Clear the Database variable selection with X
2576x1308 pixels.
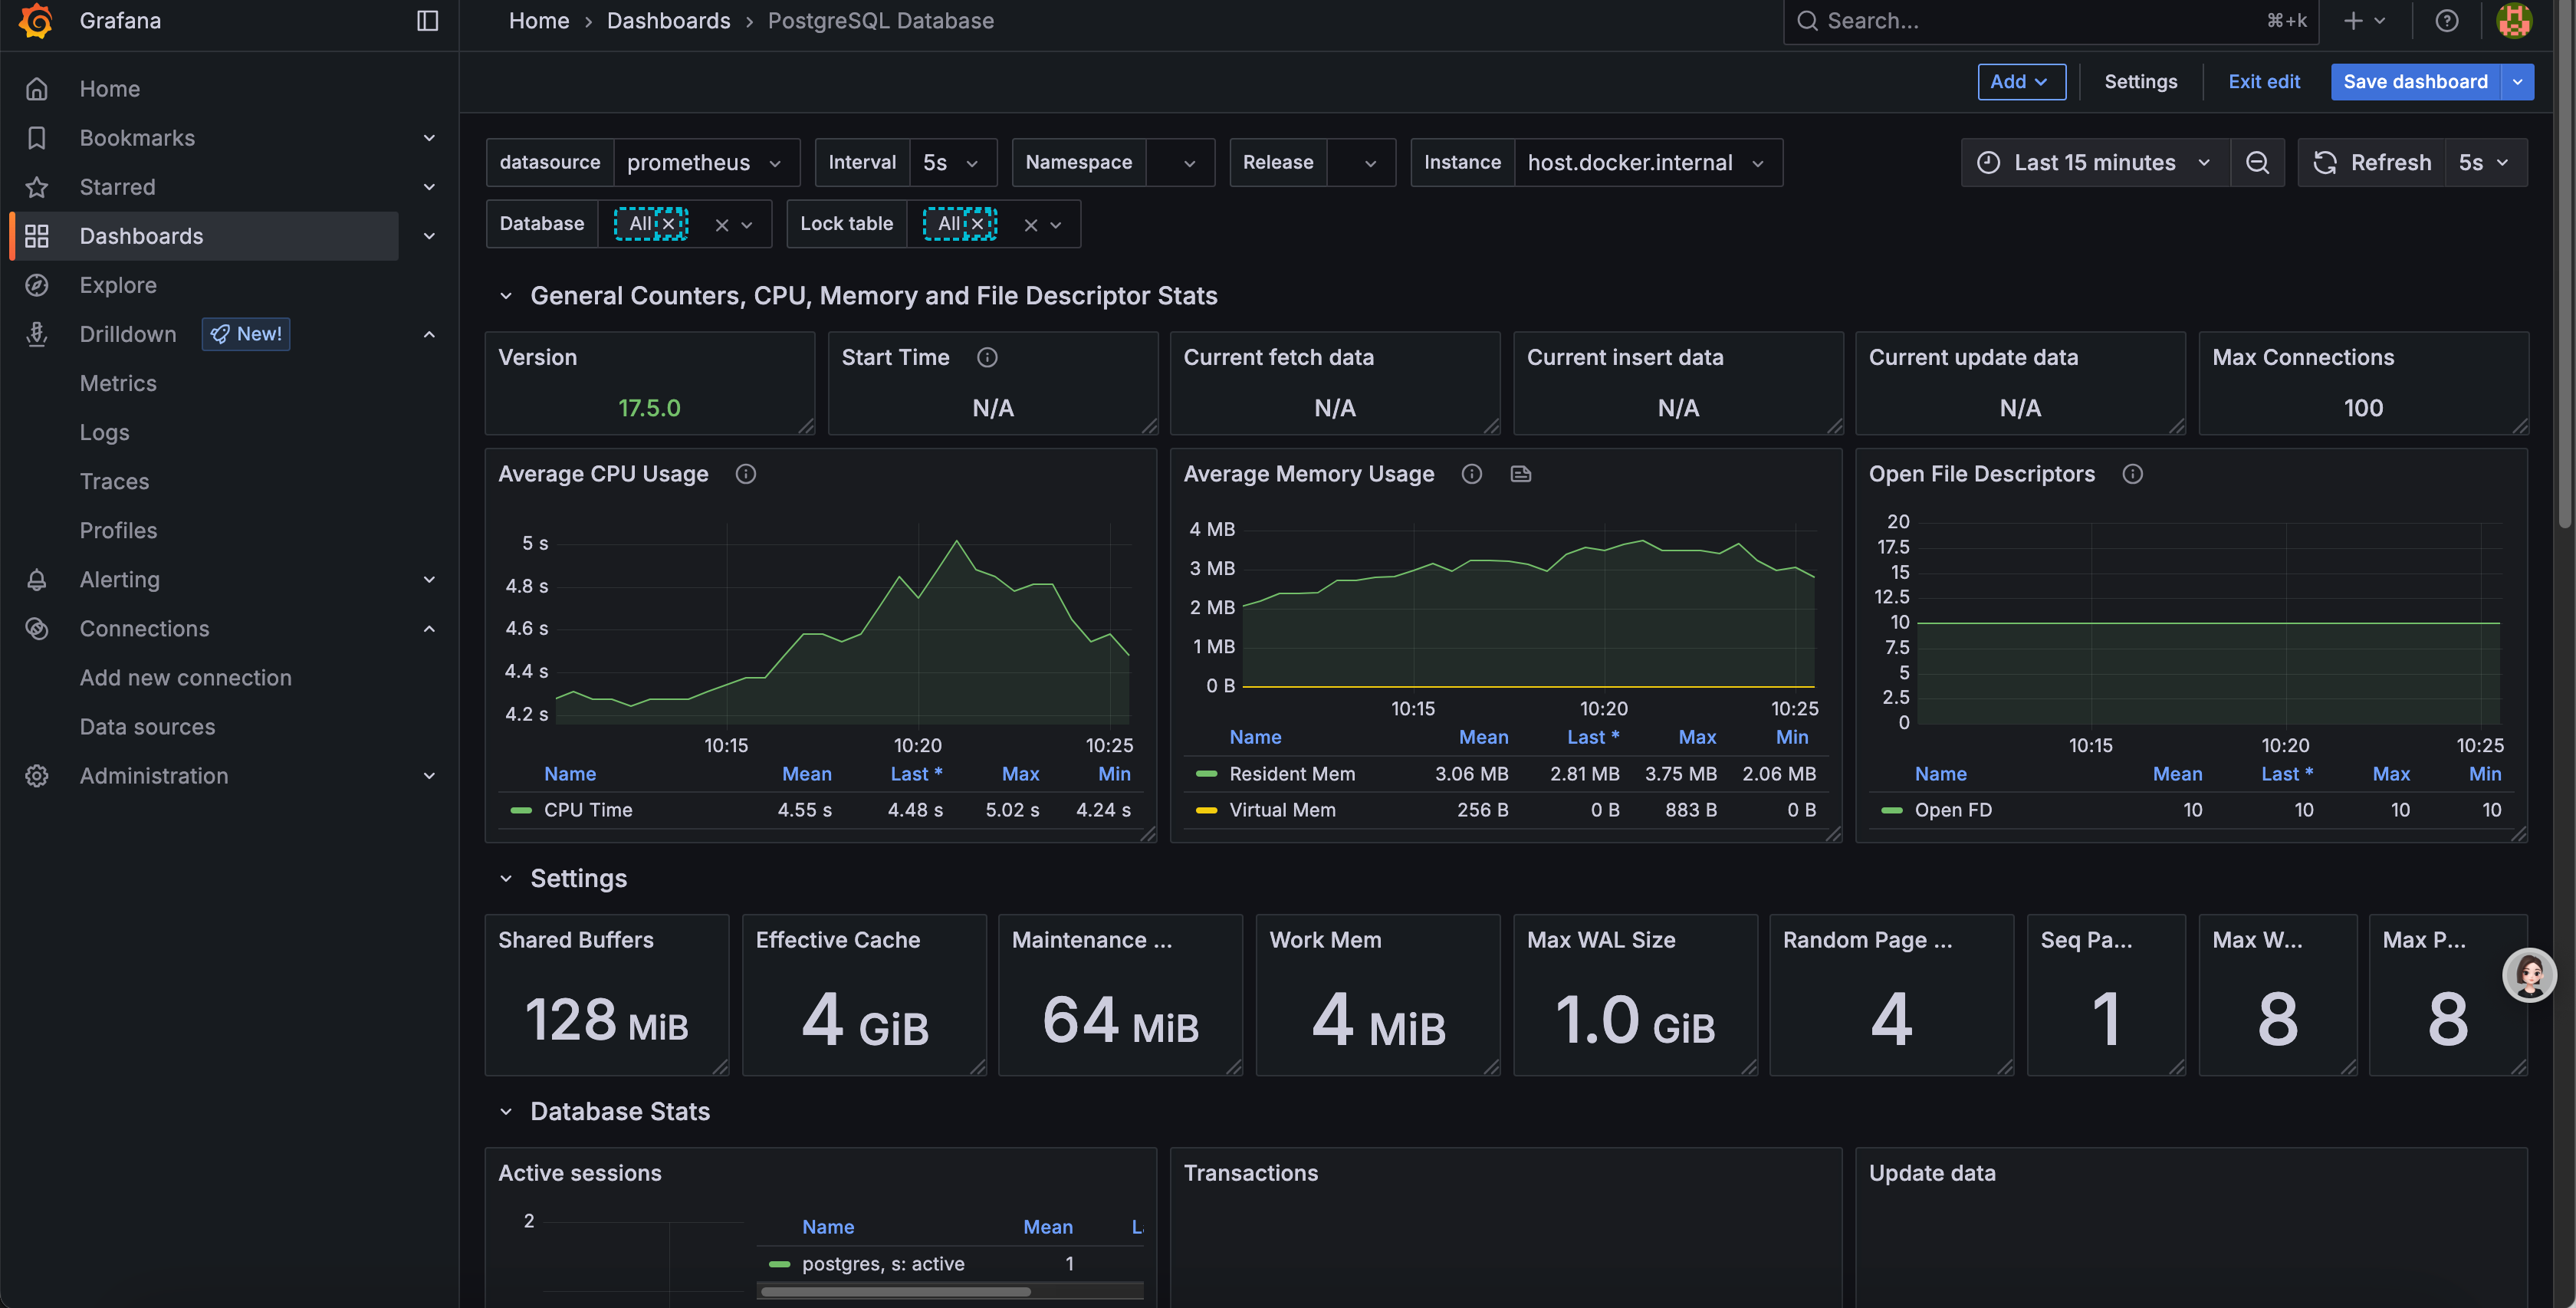point(722,225)
